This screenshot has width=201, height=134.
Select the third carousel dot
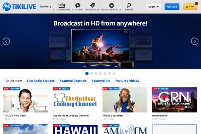click(96, 73)
